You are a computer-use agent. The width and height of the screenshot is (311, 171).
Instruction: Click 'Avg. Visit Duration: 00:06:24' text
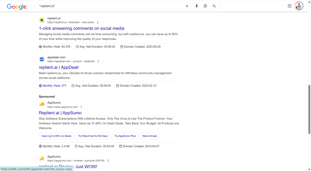click(97, 47)
